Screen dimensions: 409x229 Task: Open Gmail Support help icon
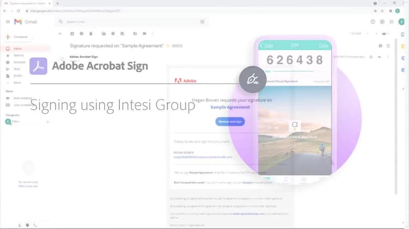click(x=373, y=22)
